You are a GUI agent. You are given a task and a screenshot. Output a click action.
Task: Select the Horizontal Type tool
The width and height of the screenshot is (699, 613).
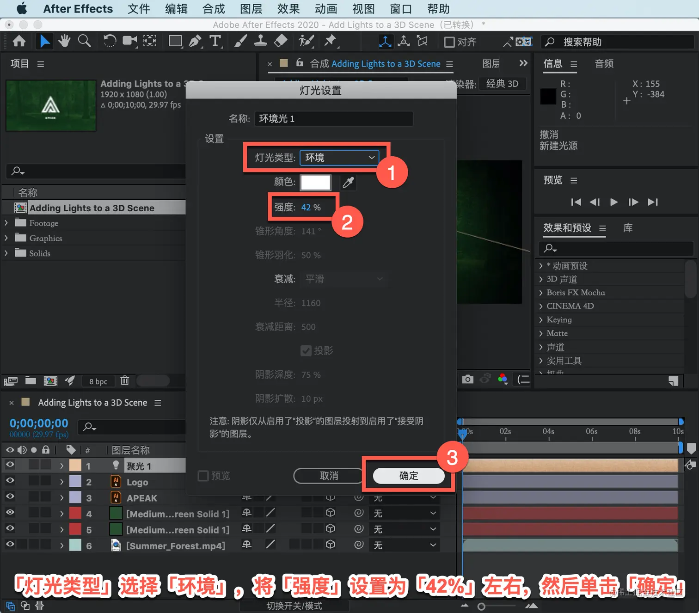[215, 42]
